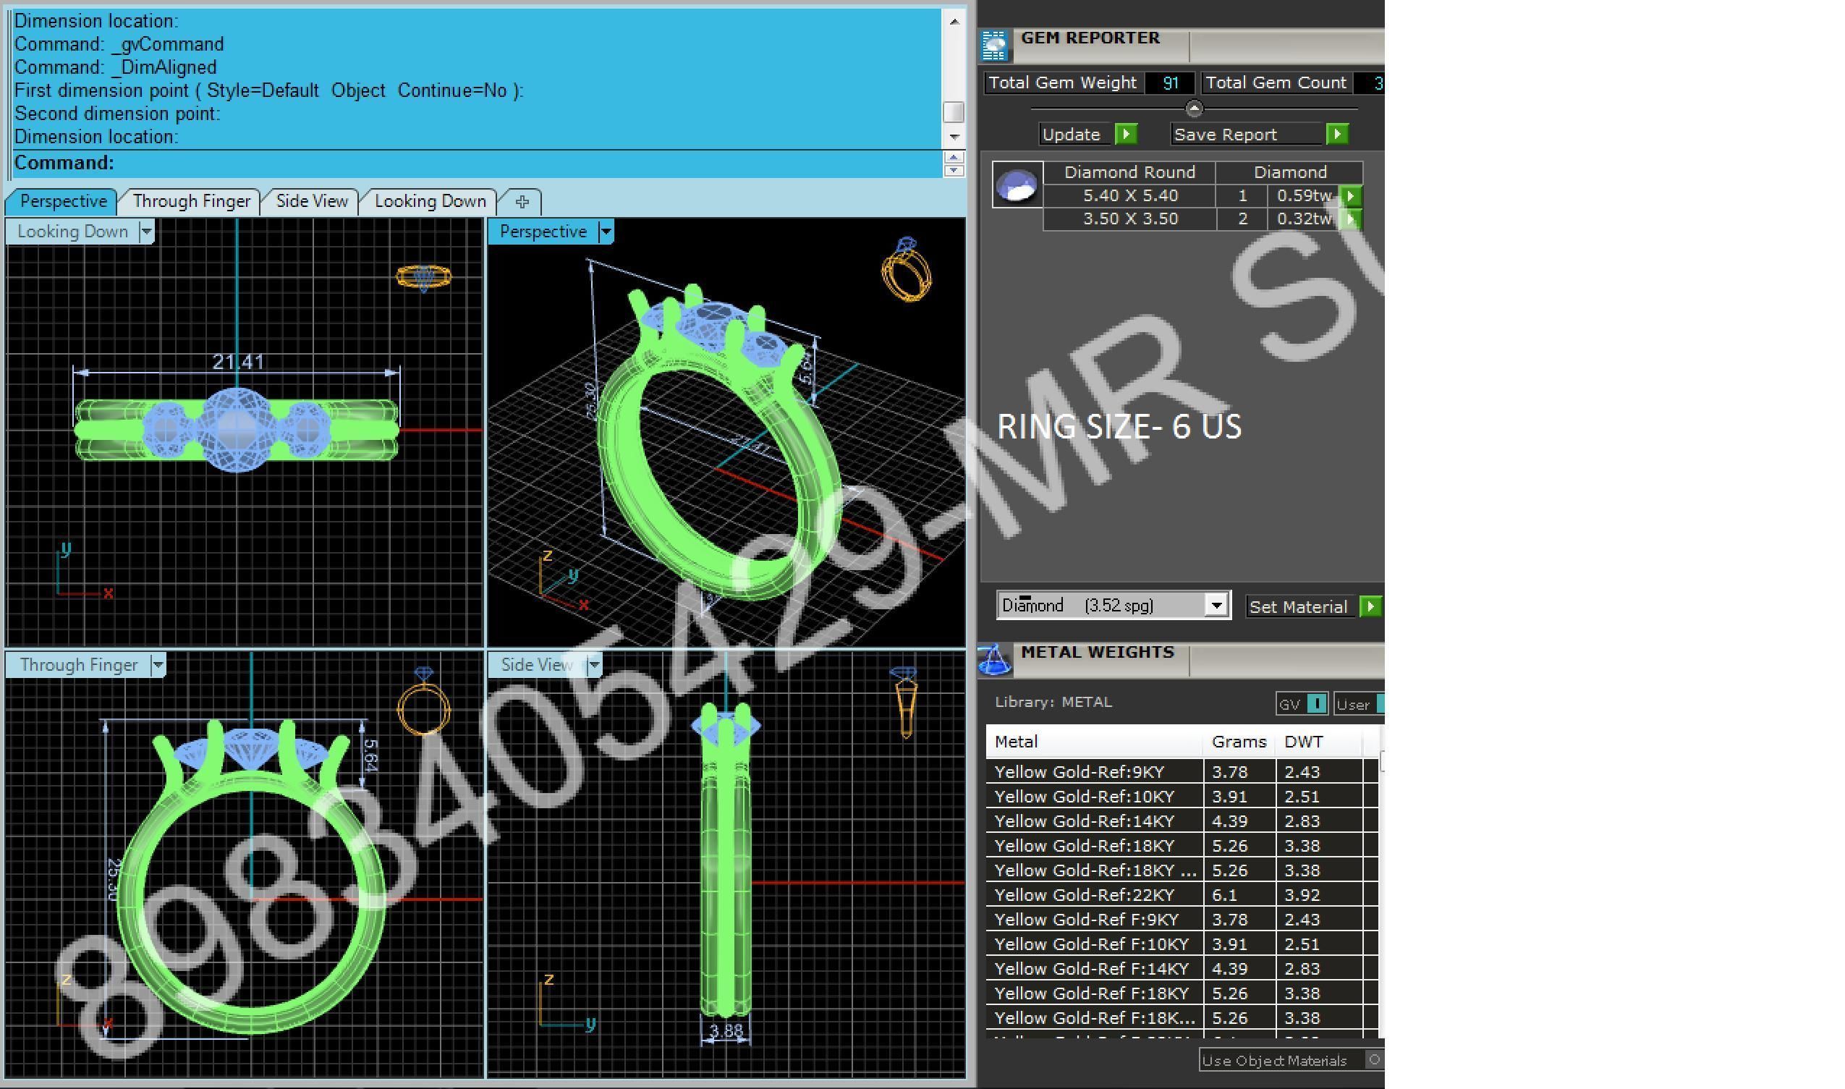Open the Diamond material dropdown

(1216, 606)
